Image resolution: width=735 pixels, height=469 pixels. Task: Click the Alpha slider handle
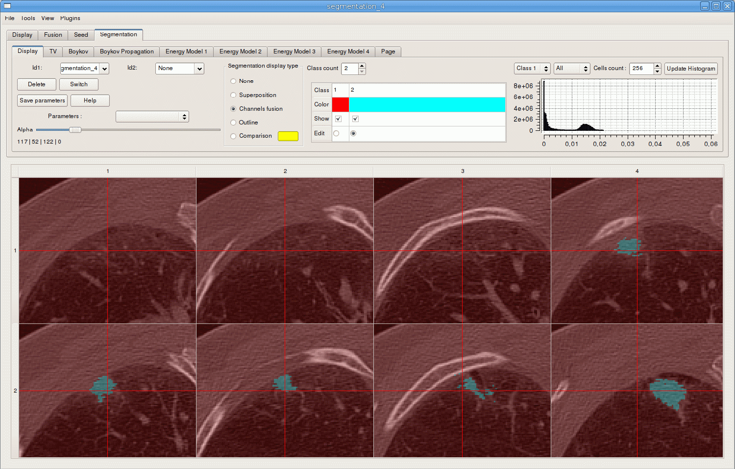click(x=75, y=130)
